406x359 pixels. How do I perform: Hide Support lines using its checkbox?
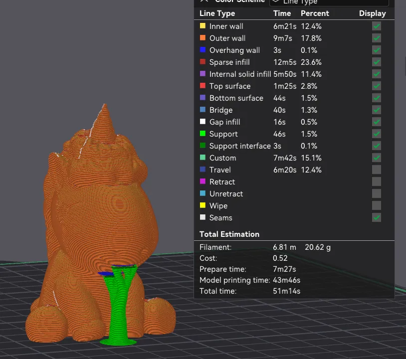(377, 134)
